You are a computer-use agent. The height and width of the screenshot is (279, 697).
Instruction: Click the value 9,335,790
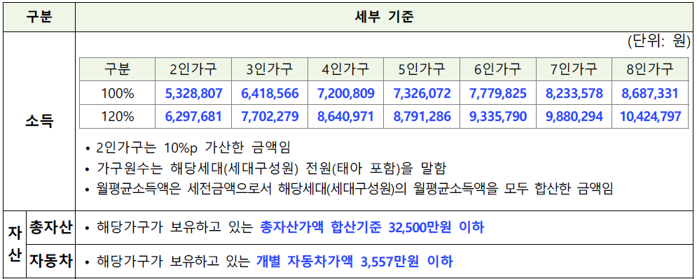tap(498, 117)
